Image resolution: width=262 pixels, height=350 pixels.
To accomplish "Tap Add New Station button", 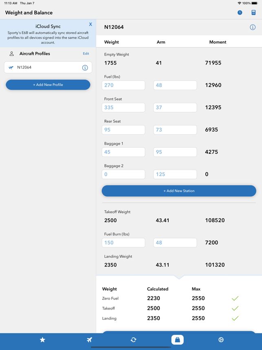I will pos(179,191).
